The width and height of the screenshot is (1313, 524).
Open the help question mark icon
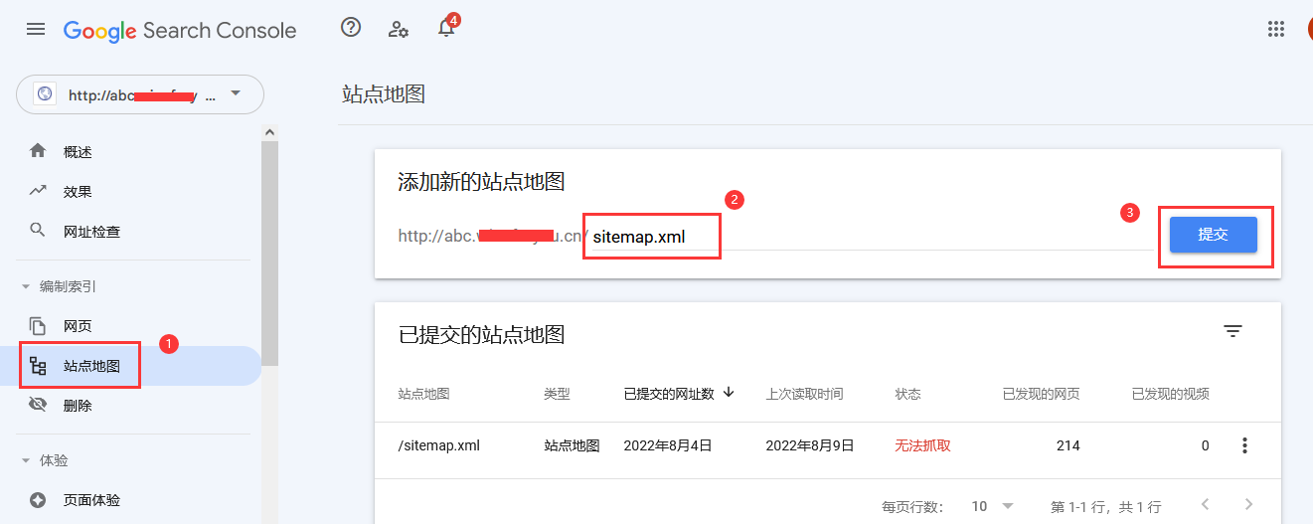(350, 28)
